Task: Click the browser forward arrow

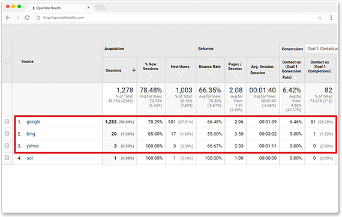Action: [x=17, y=17]
